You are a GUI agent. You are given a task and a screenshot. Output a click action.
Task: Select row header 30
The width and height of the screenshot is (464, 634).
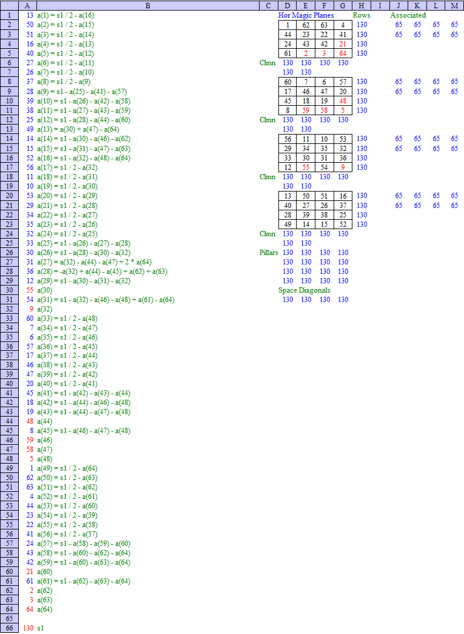(x=9, y=290)
